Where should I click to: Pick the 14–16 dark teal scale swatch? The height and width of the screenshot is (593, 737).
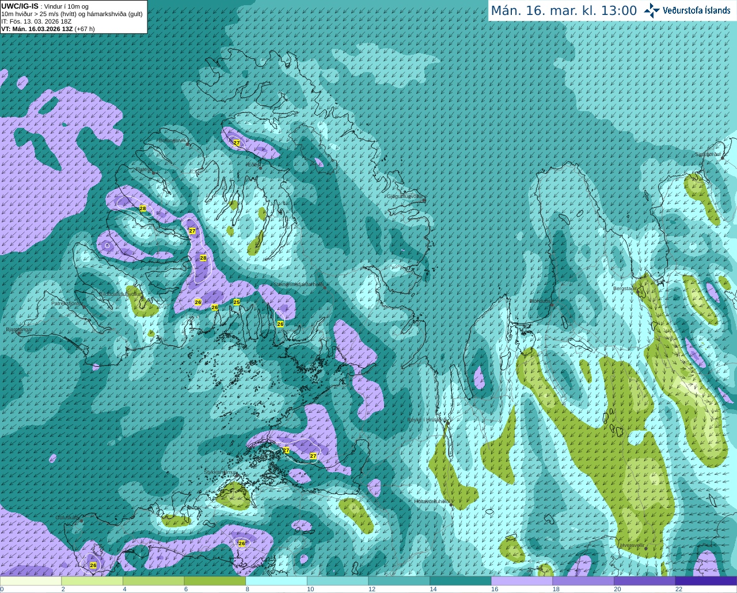(461, 581)
